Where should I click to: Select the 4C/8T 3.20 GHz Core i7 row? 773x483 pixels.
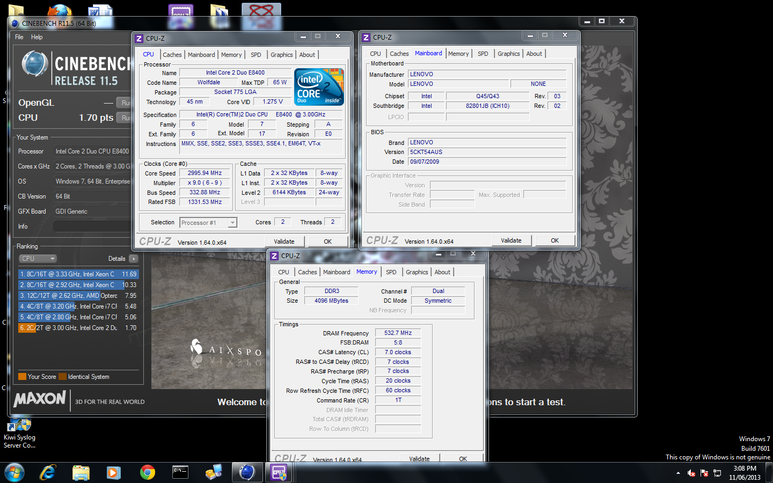pos(78,306)
